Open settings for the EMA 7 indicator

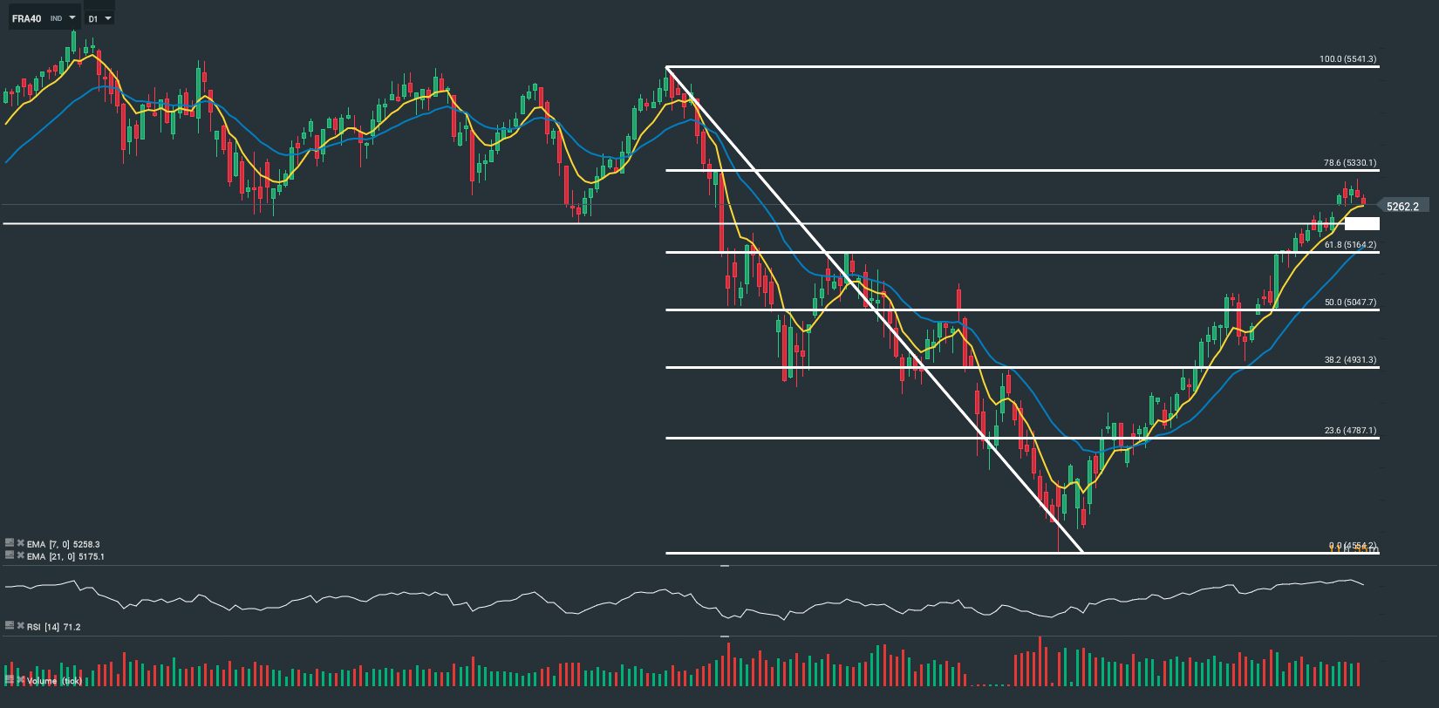10,543
